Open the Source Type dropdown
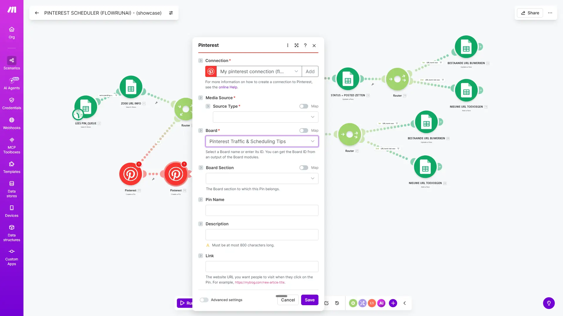This screenshot has width=563, height=316. click(x=265, y=117)
